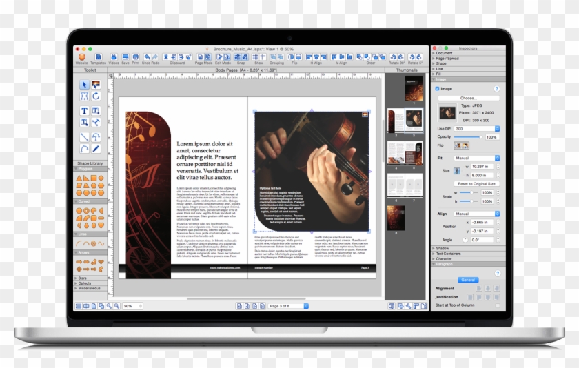The width and height of the screenshot is (579, 368).
Task: Click the Print toolbar icon
Action: tap(136, 57)
